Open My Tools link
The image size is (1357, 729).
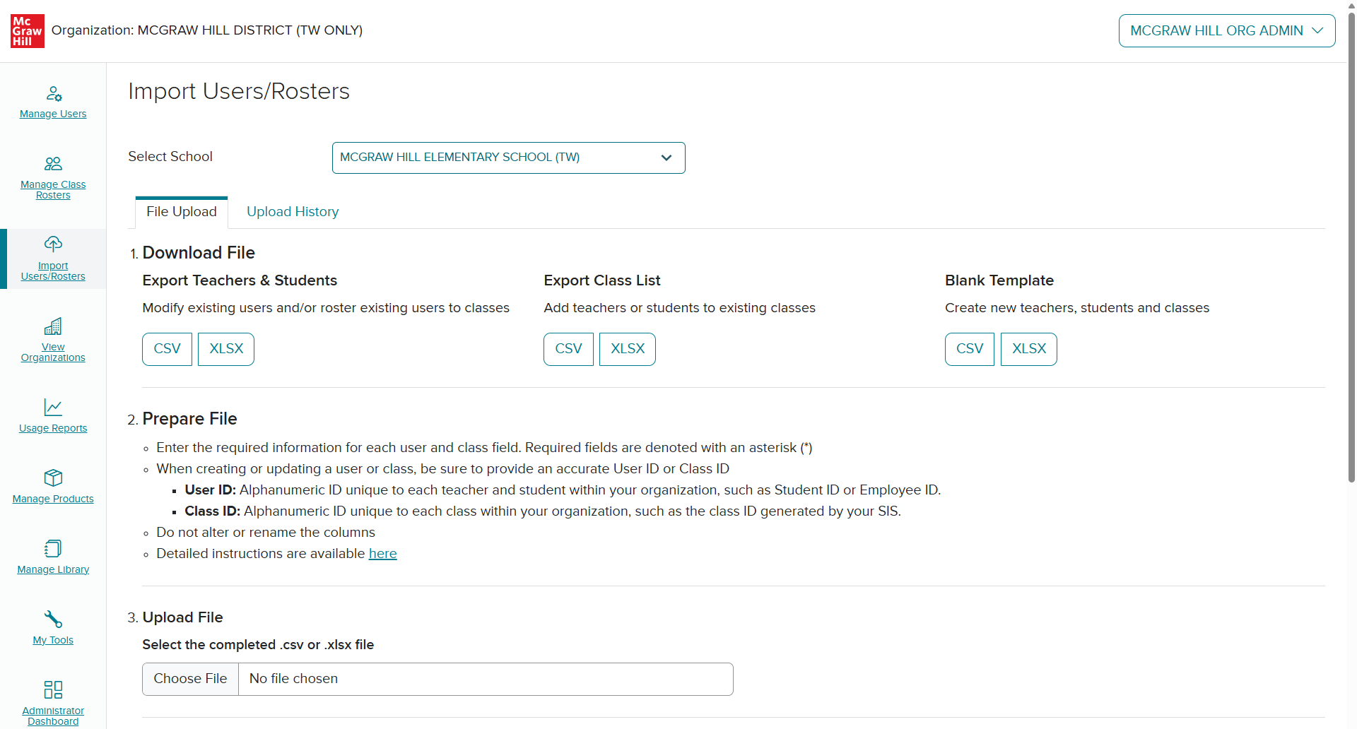[53, 640]
